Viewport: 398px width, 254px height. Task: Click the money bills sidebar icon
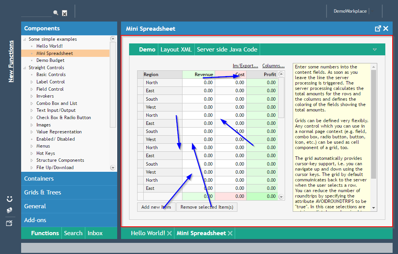(10, 211)
